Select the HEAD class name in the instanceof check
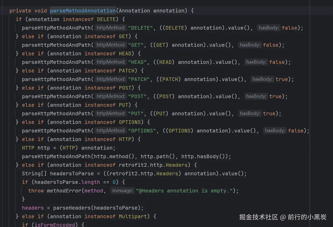The height and width of the screenshot is (227, 333). [125, 54]
